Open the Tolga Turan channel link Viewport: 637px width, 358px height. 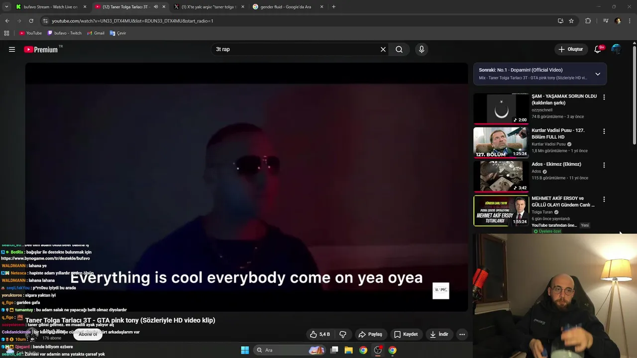[542, 212]
